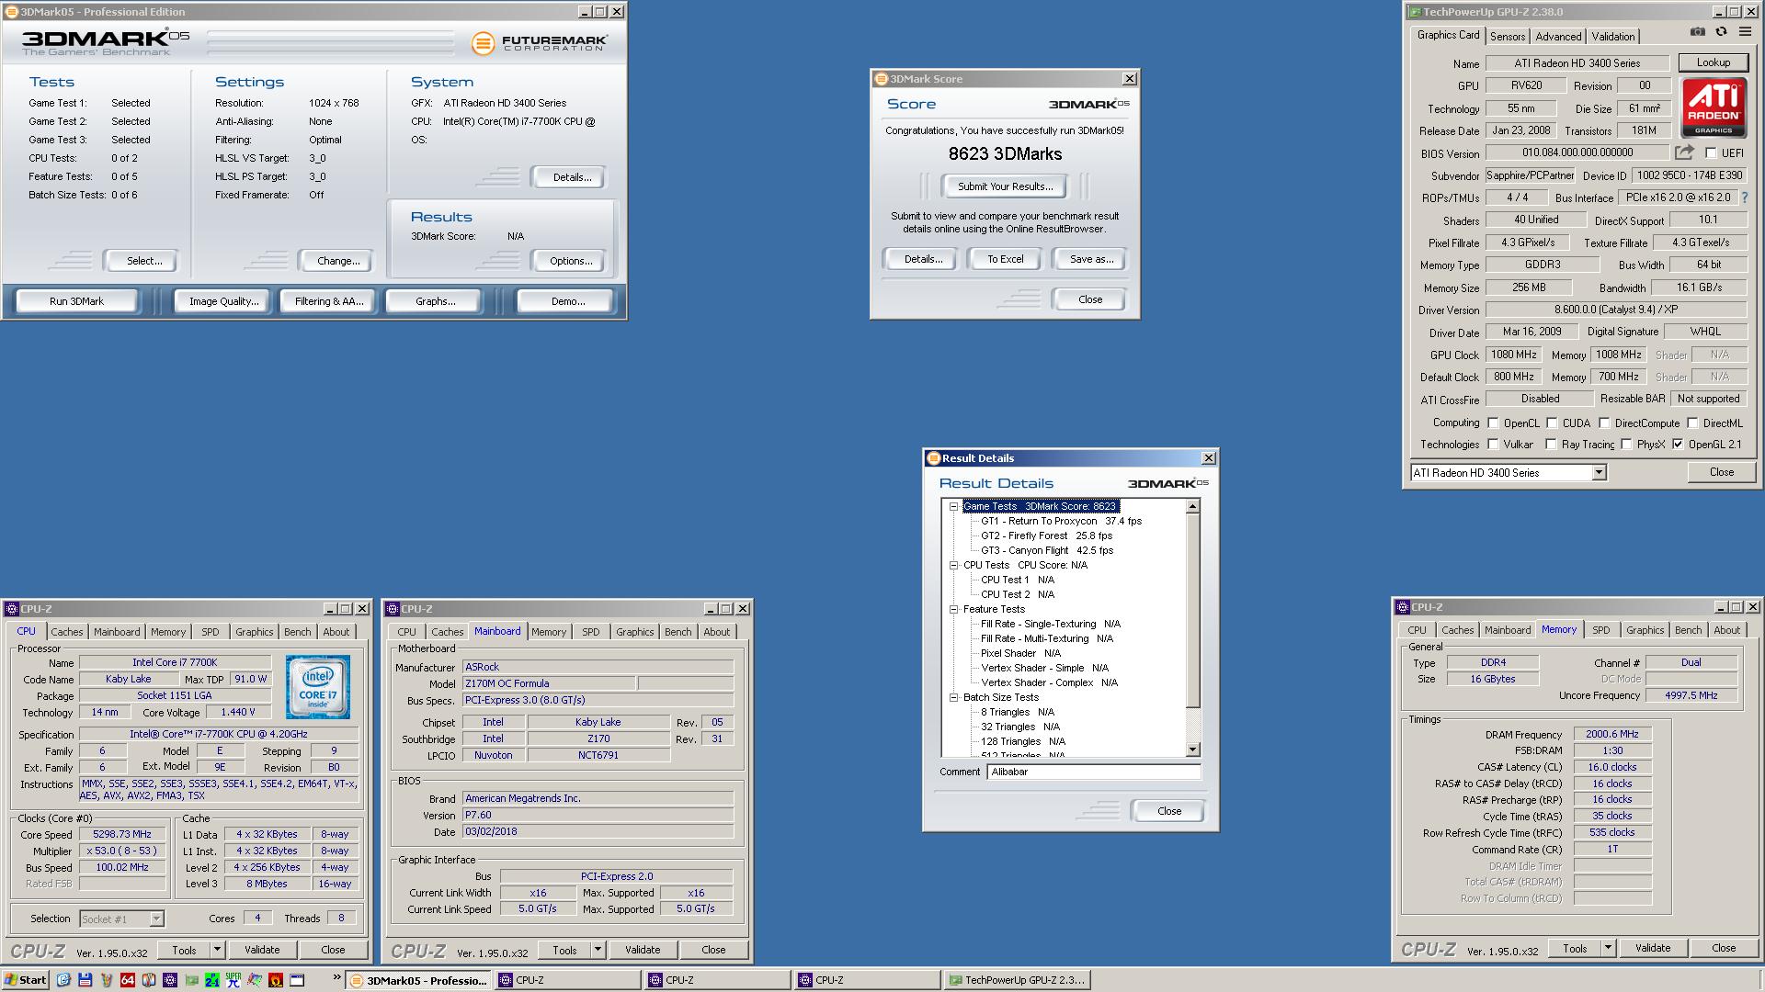Switch to the Advanced tab in GPU-Z
The width and height of the screenshot is (1765, 992).
pos(1558,37)
